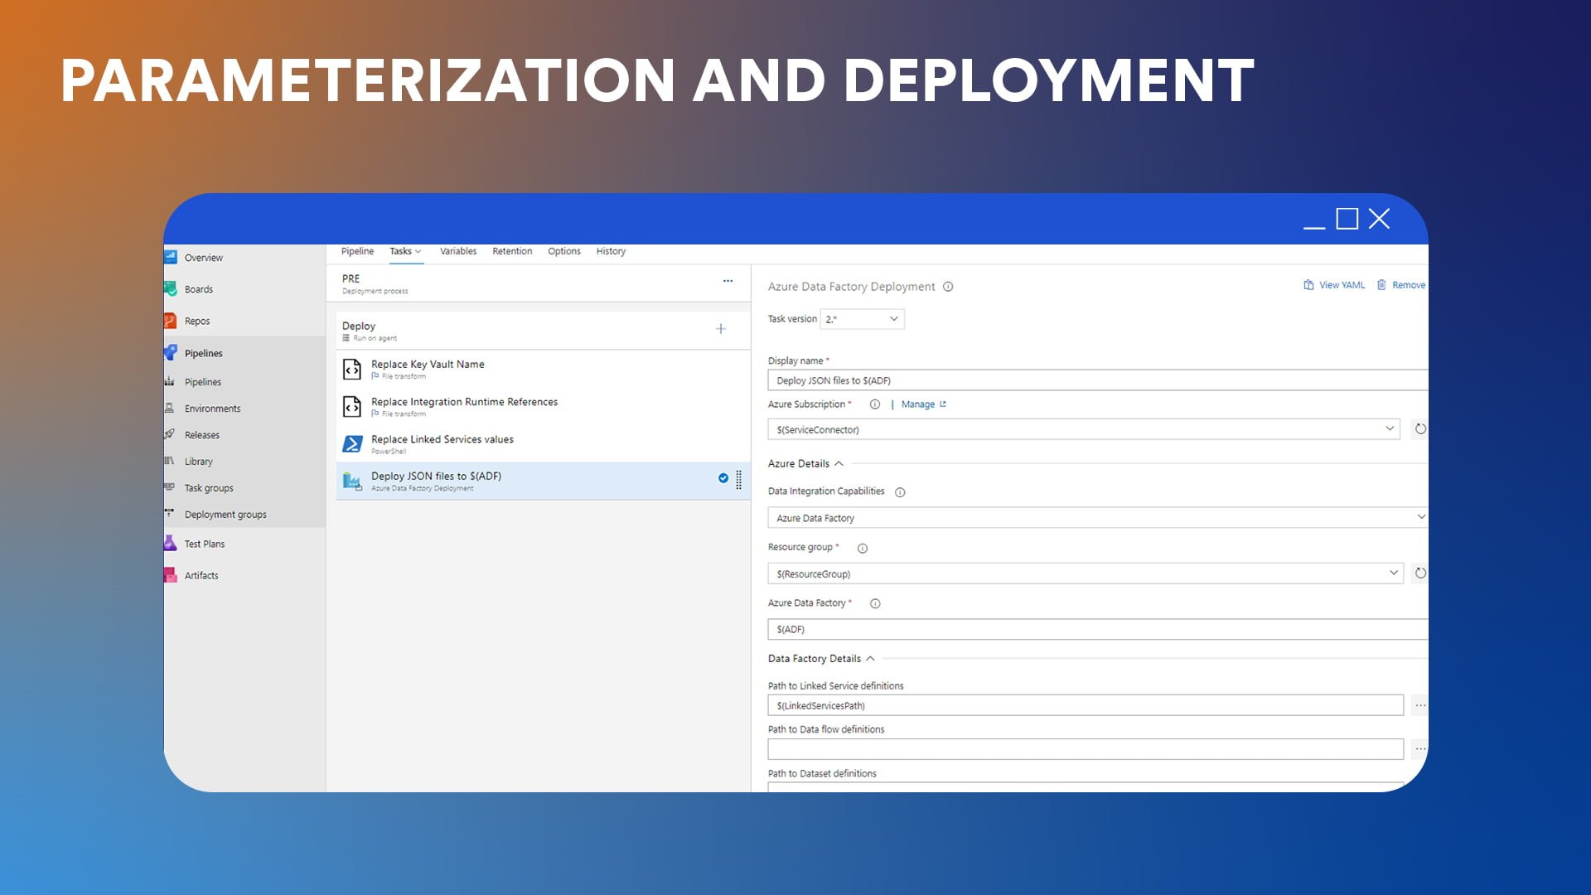Viewport: 1591px width, 895px height.
Task: Collapse the Data Factory Details section
Action: point(870,659)
